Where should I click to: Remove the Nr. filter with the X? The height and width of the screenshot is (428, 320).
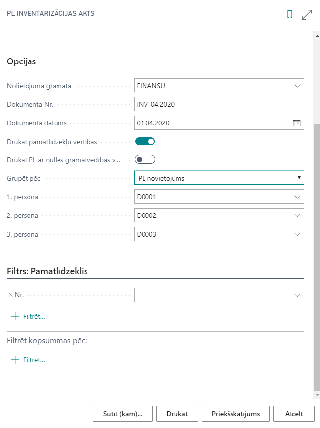click(x=11, y=295)
